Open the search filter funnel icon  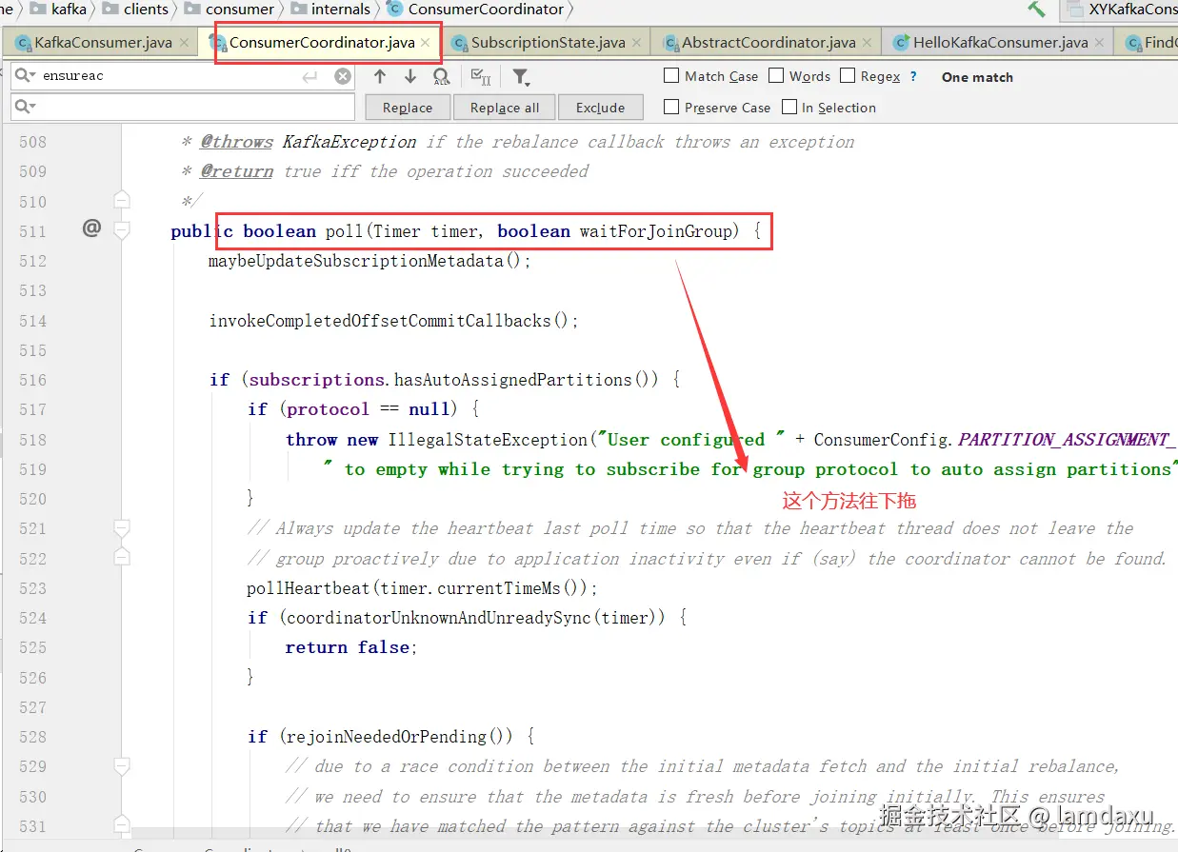[x=521, y=77]
